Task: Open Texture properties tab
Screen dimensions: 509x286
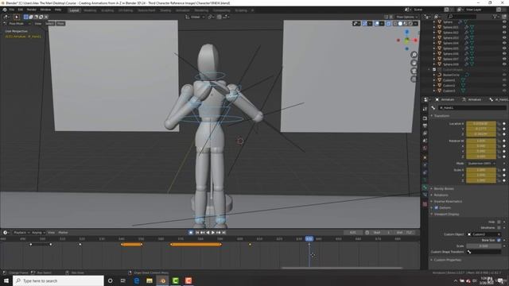Action: click(425, 204)
